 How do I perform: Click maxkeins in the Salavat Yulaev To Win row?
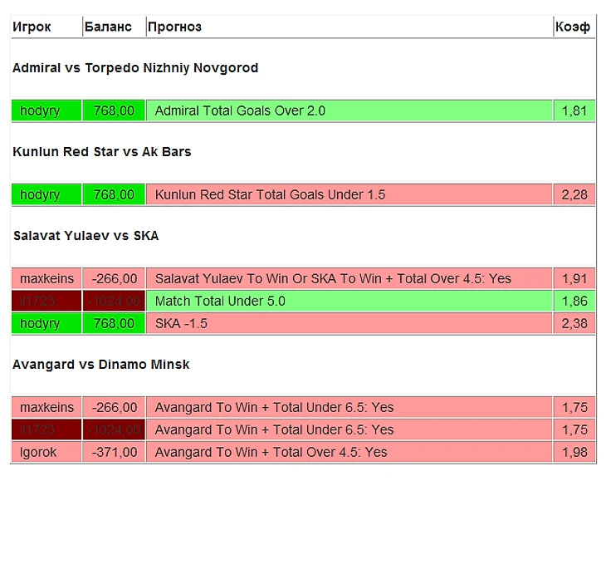(46, 278)
